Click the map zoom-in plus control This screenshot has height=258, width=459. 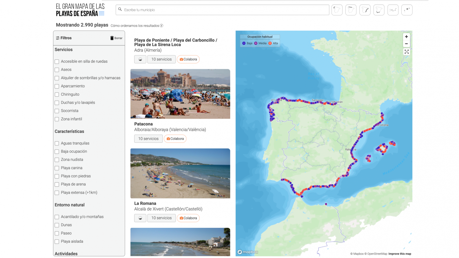[x=407, y=37]
